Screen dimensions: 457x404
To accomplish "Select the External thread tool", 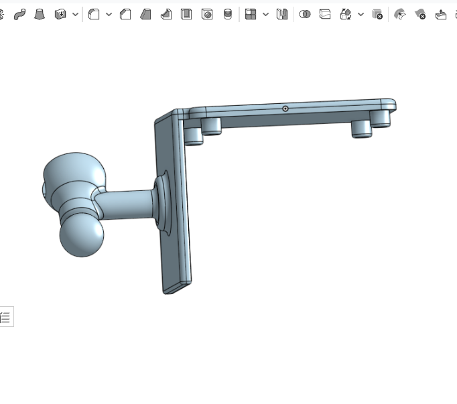I will [x=228, y=14].
